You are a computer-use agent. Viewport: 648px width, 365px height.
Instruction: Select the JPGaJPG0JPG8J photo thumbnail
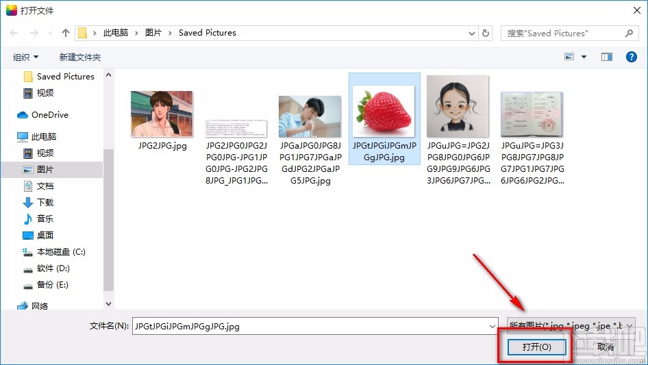point(310,116)
